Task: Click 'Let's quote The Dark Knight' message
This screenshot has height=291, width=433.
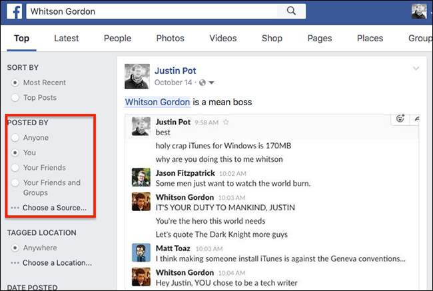Action: [x=221, y=234]
